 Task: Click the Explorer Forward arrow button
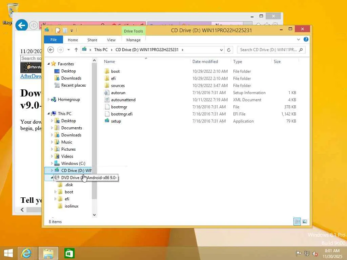click(x=60, y=50)
